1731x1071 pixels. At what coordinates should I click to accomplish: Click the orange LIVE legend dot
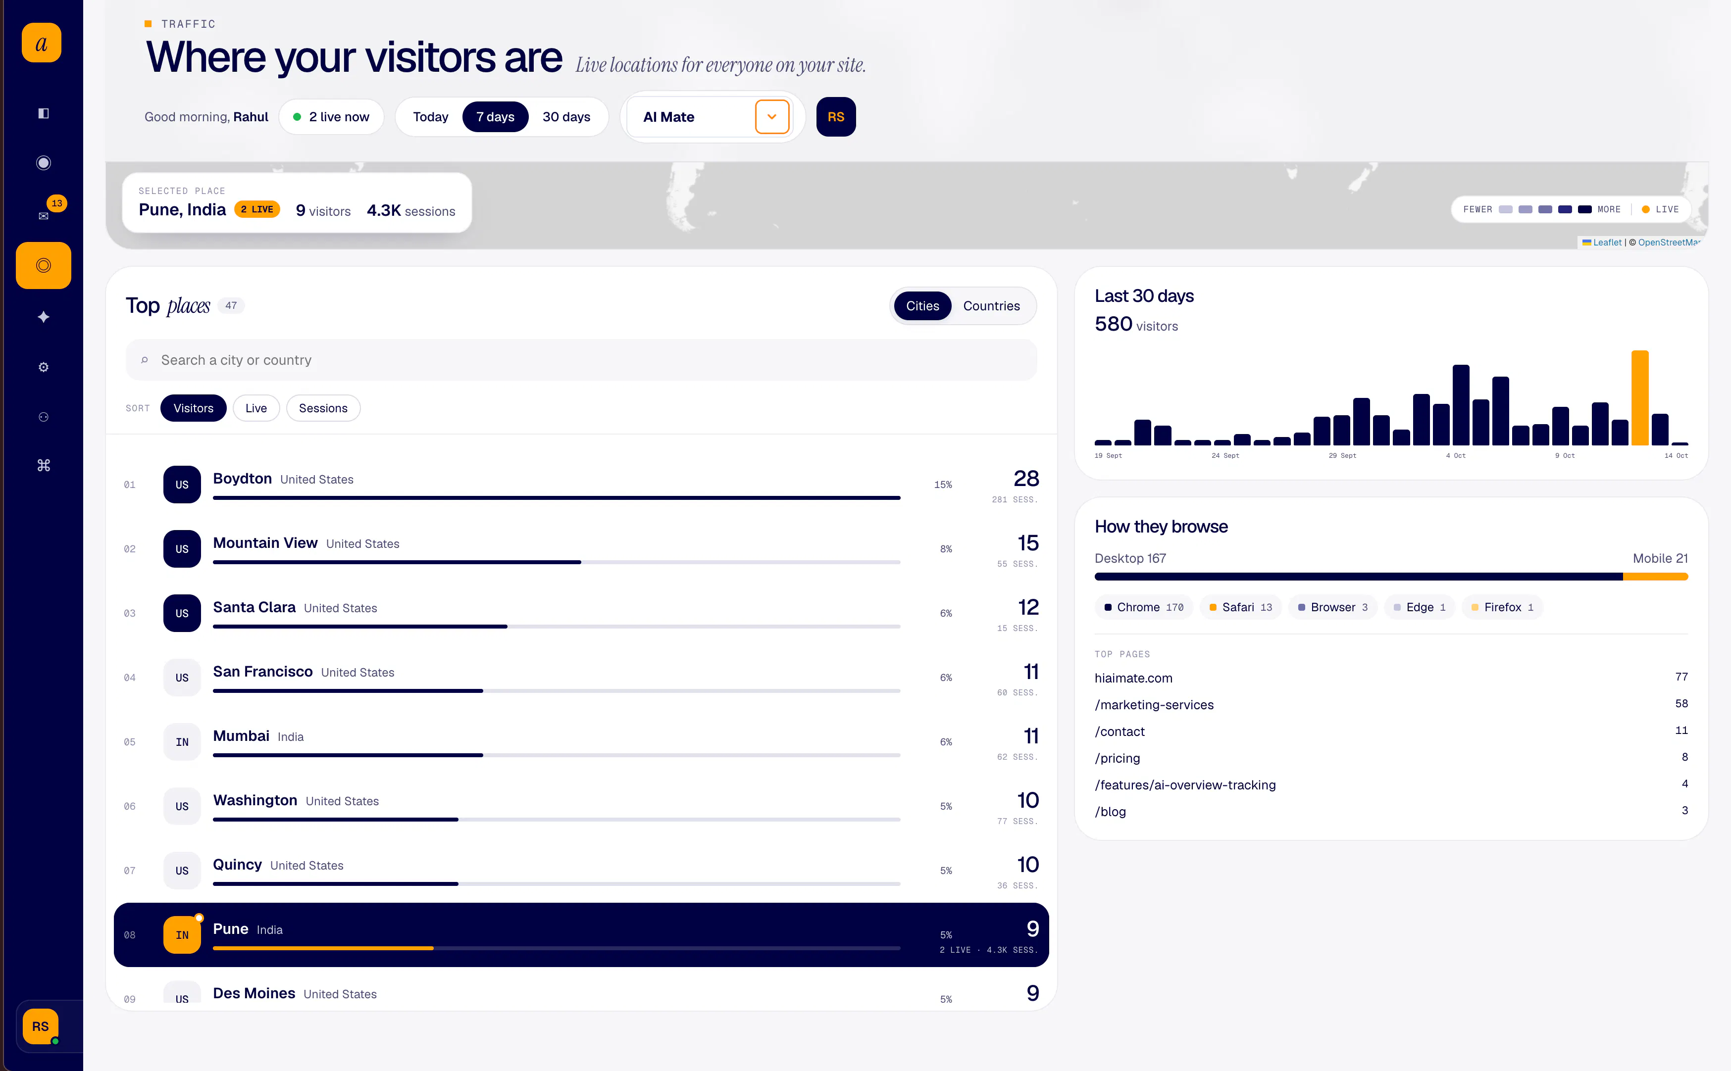pos(1645,210)
